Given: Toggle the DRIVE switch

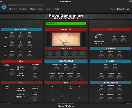Looking at the screenshot, I should (x=35, y=93).
